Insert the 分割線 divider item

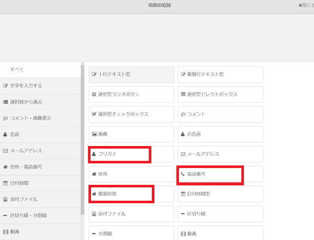pos(131,233)
